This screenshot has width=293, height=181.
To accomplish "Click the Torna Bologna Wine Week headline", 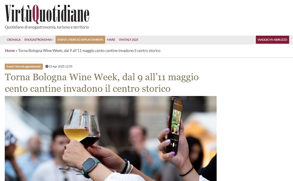I will 102,83.
